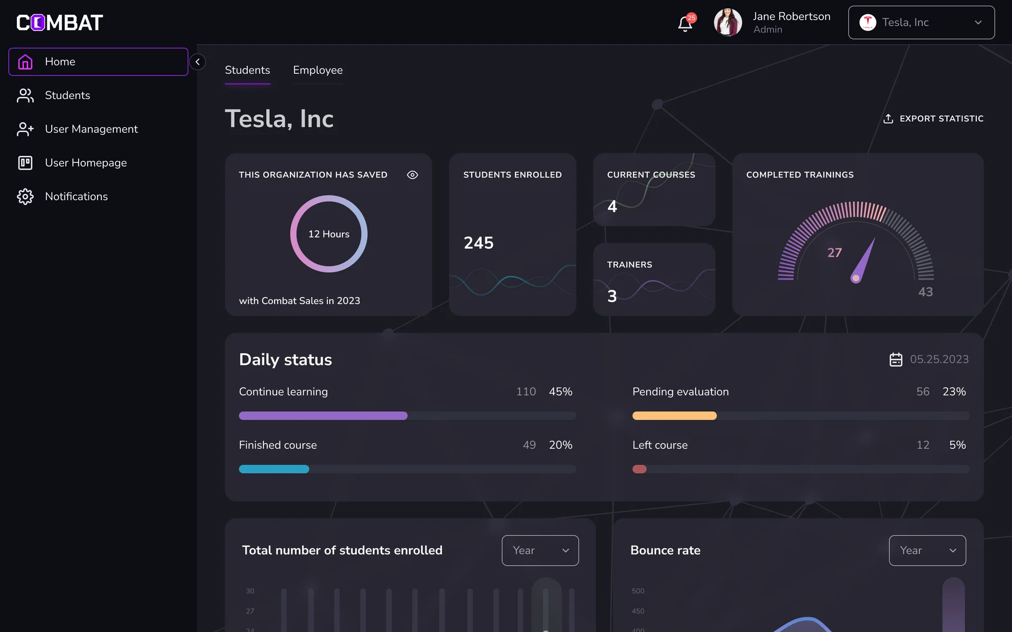Click the COMBAT logo
The width and height of the screenshot is (1012, 632).
[60, 23]
